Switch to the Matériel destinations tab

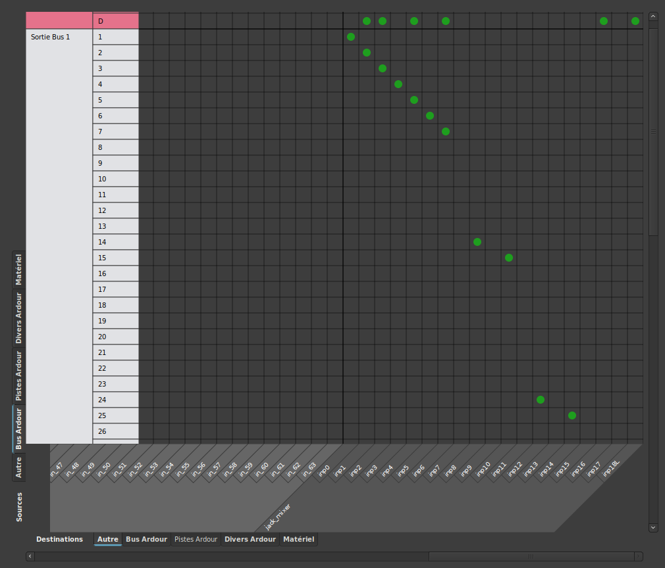(x=298, y=539)
